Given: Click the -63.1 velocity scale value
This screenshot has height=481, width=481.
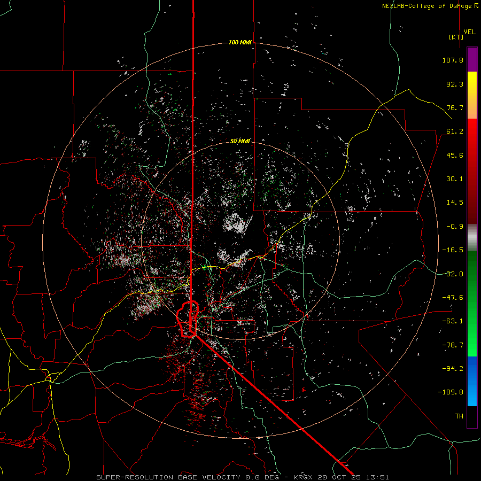Looking at the screenshot, I should (453, 321).
